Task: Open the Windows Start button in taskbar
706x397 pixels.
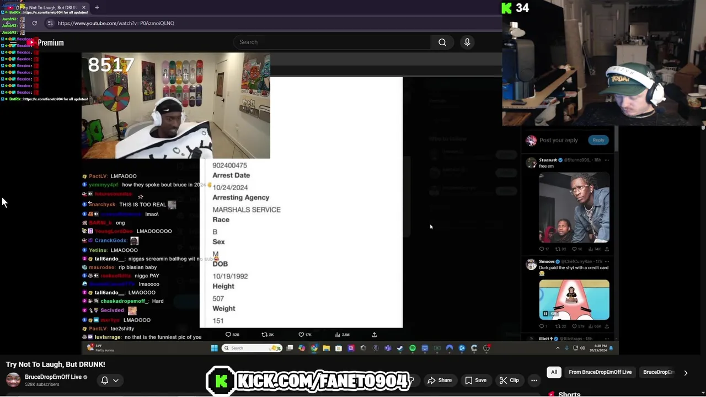Action: point(214,348)
